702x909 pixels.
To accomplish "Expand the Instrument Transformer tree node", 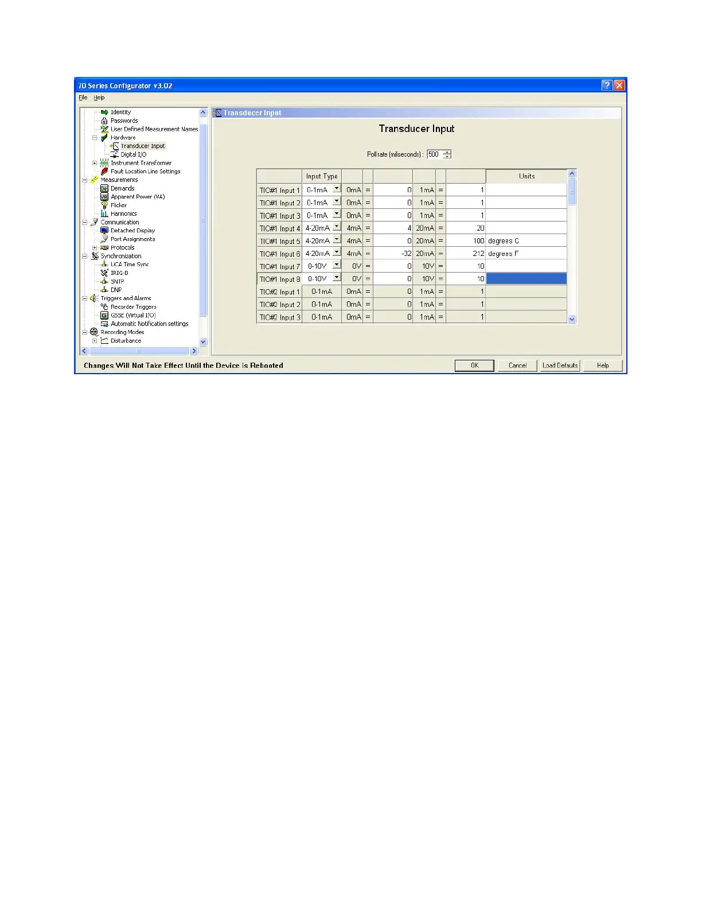I will coord(95,163).
